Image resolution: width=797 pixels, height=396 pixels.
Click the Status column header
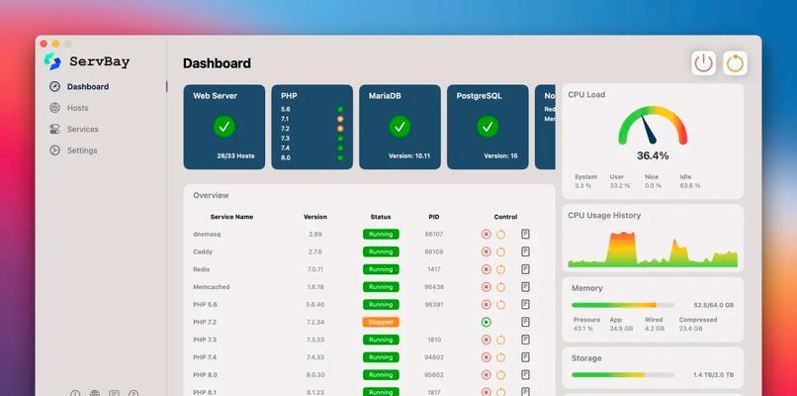381,217
